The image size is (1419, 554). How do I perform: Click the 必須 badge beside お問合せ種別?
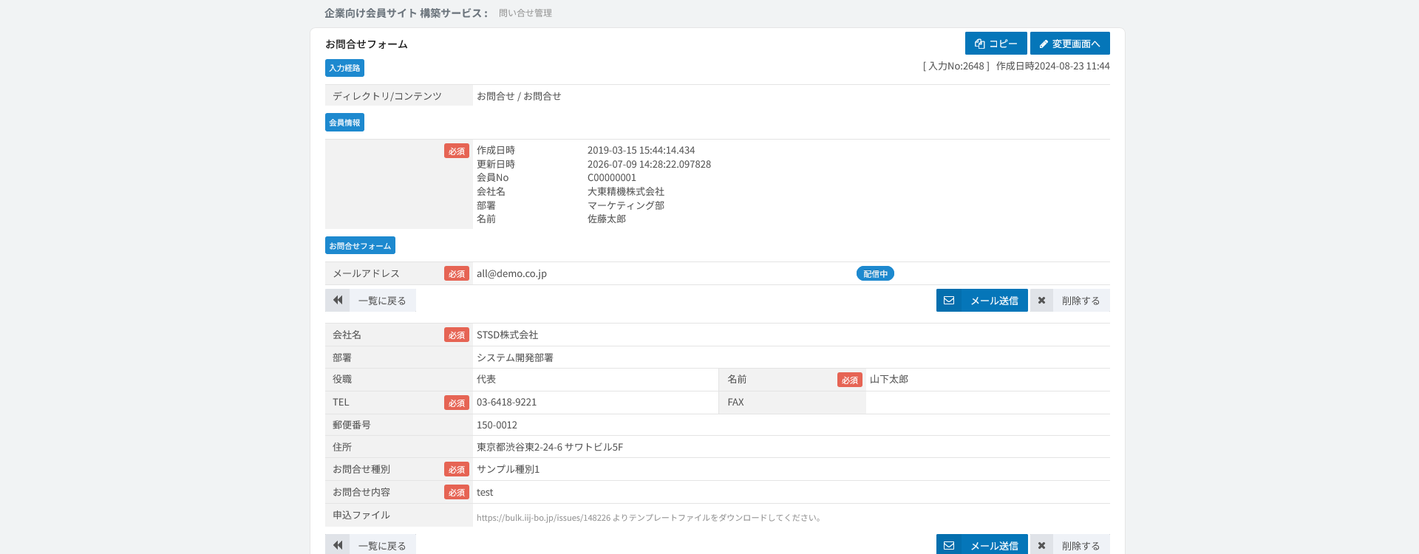457,469
